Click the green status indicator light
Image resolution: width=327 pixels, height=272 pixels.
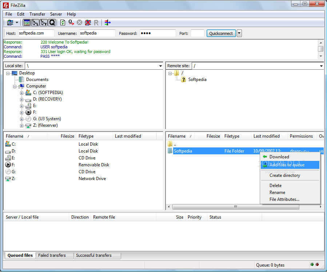312,264
